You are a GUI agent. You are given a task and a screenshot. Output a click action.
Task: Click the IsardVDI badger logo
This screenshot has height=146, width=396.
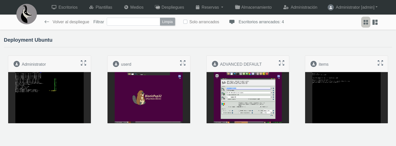[x=27, y=14]
